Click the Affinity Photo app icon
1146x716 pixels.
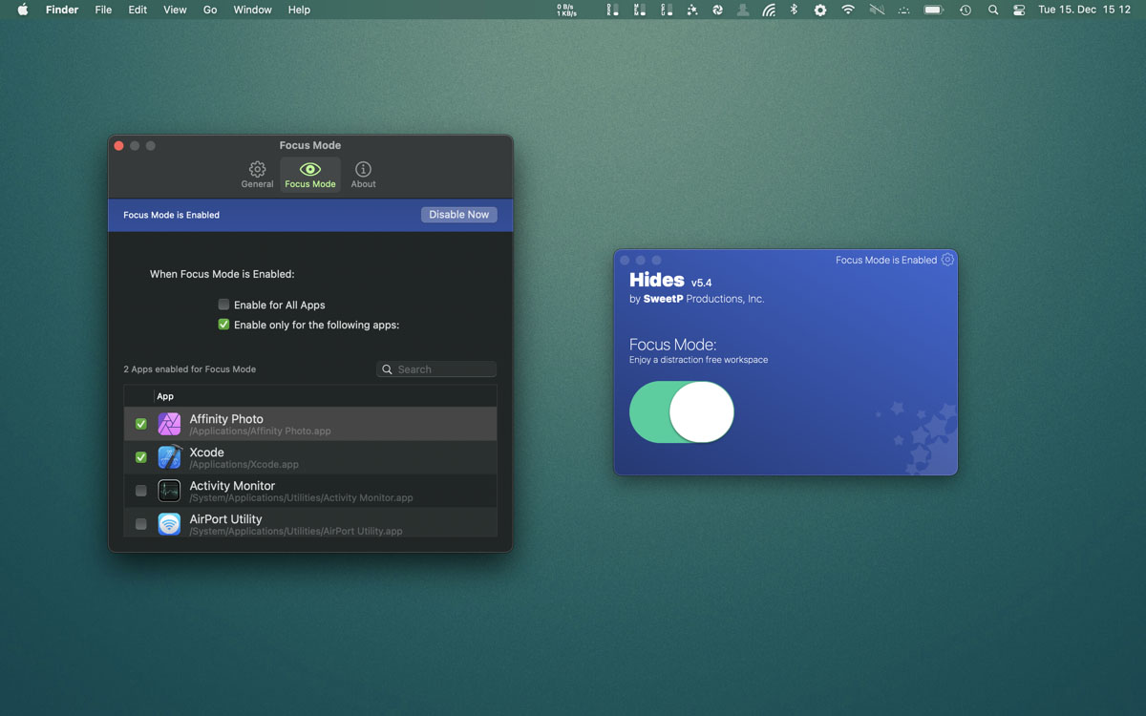coord(169,424)
